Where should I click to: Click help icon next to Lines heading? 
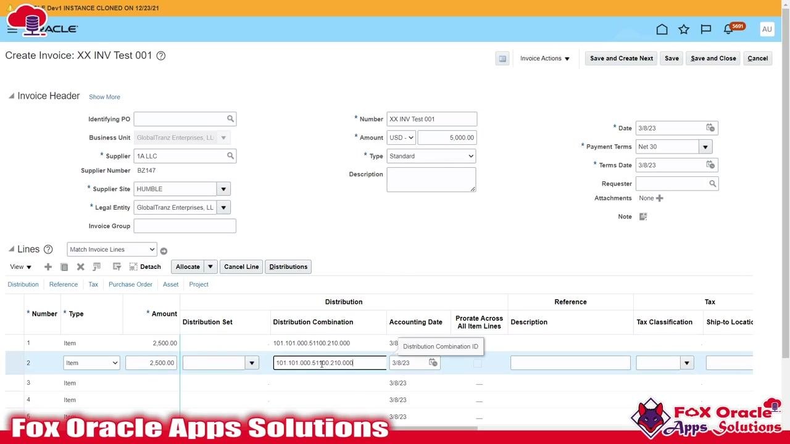48,249
